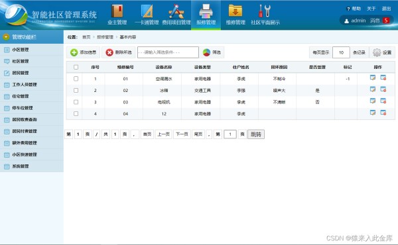Click the 筛选 filter button
The image size is (398, 245).
(212, 52)
